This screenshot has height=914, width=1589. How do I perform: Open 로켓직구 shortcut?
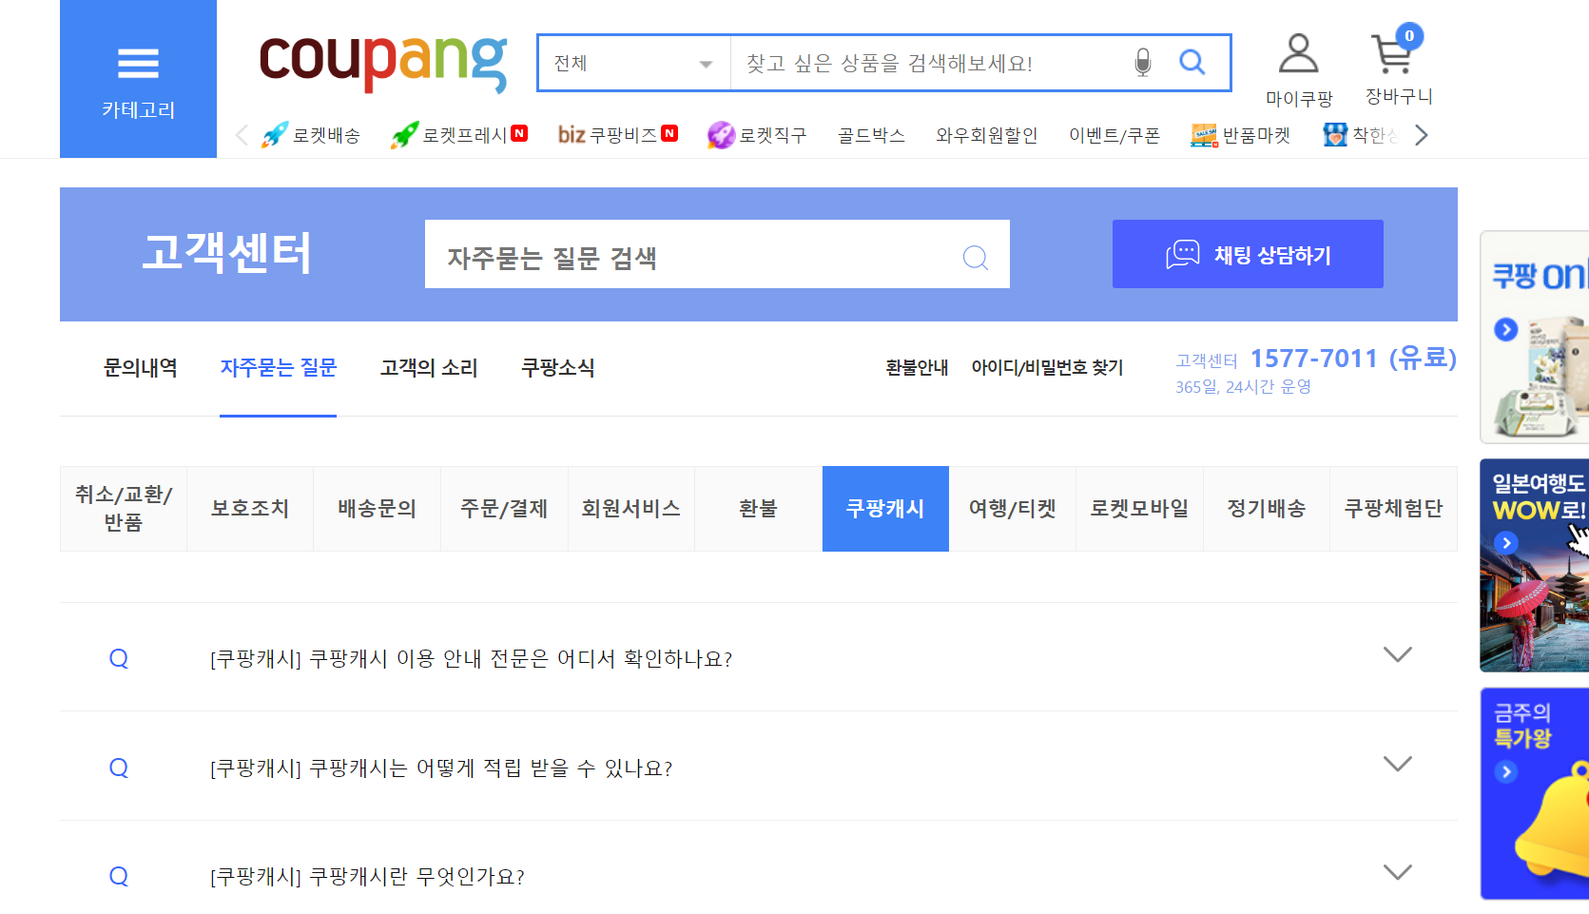coord(757,135)
